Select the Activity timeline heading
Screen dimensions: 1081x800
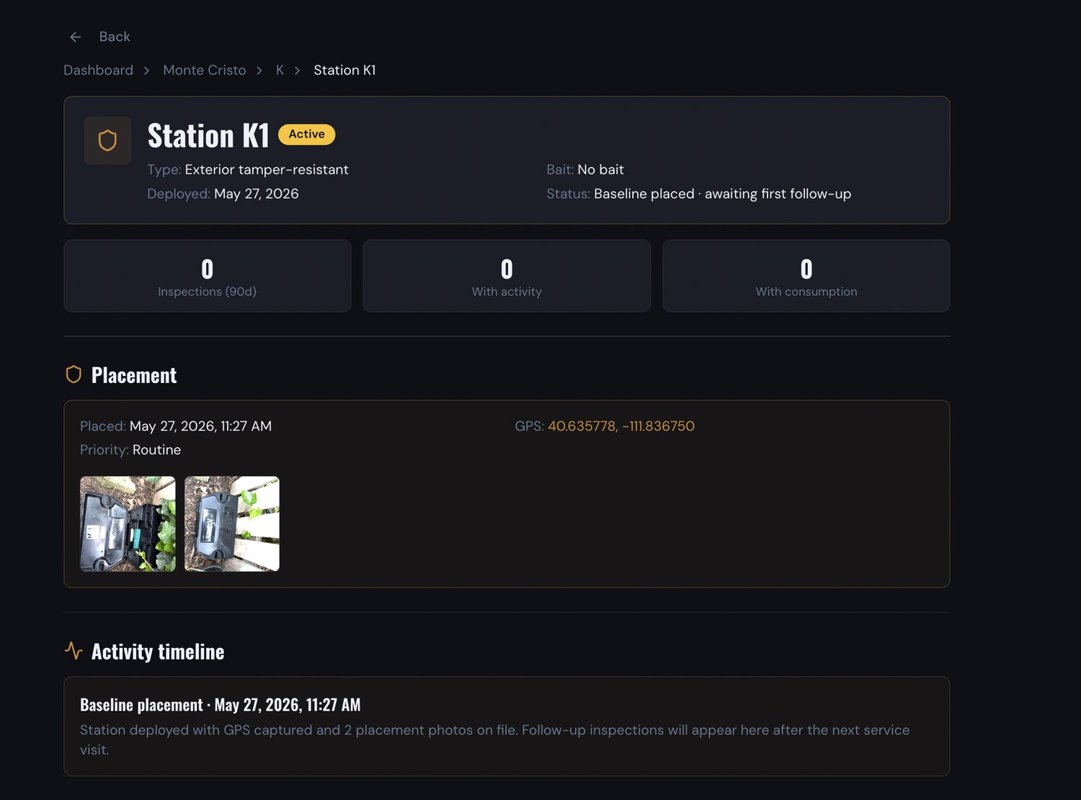158,652
